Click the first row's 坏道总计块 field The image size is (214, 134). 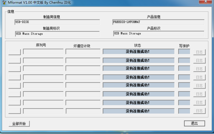[83, 52]
